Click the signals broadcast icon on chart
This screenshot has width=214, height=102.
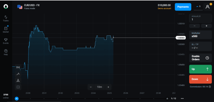(18, 67)
